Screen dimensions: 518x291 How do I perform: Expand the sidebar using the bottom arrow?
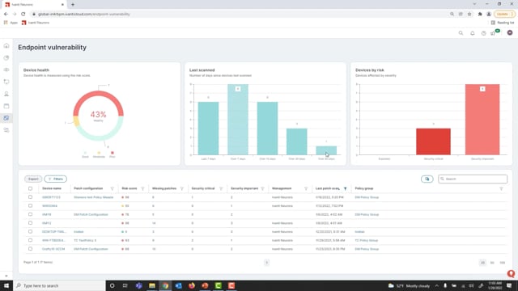coord(6,276)
